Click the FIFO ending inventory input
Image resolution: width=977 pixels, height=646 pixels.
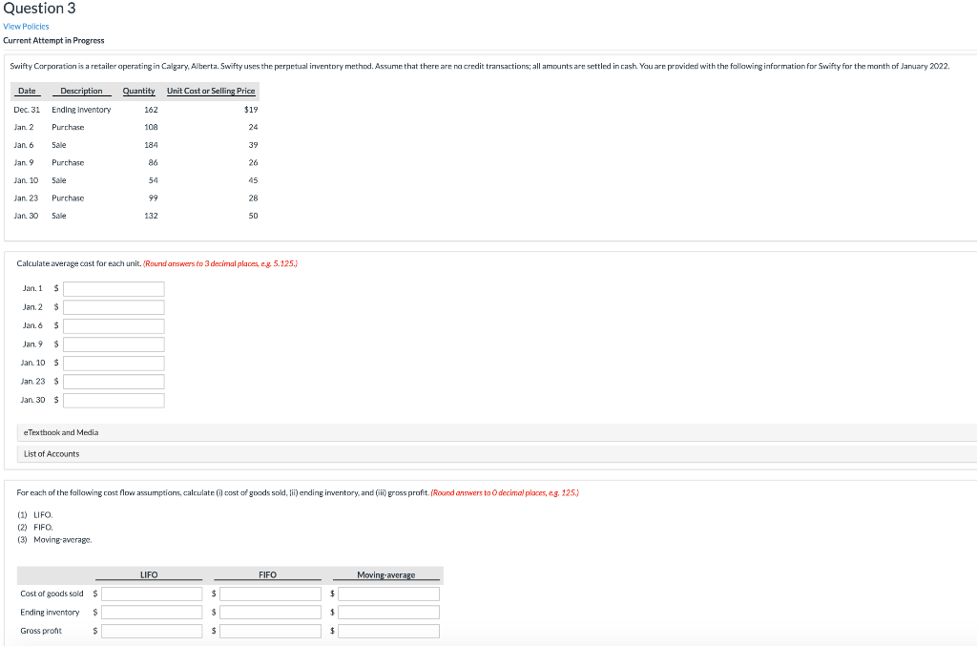270,612
